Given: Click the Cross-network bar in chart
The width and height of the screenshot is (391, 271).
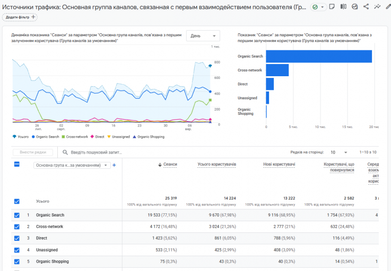Looking at the screenshot, I should coord(277,70).
